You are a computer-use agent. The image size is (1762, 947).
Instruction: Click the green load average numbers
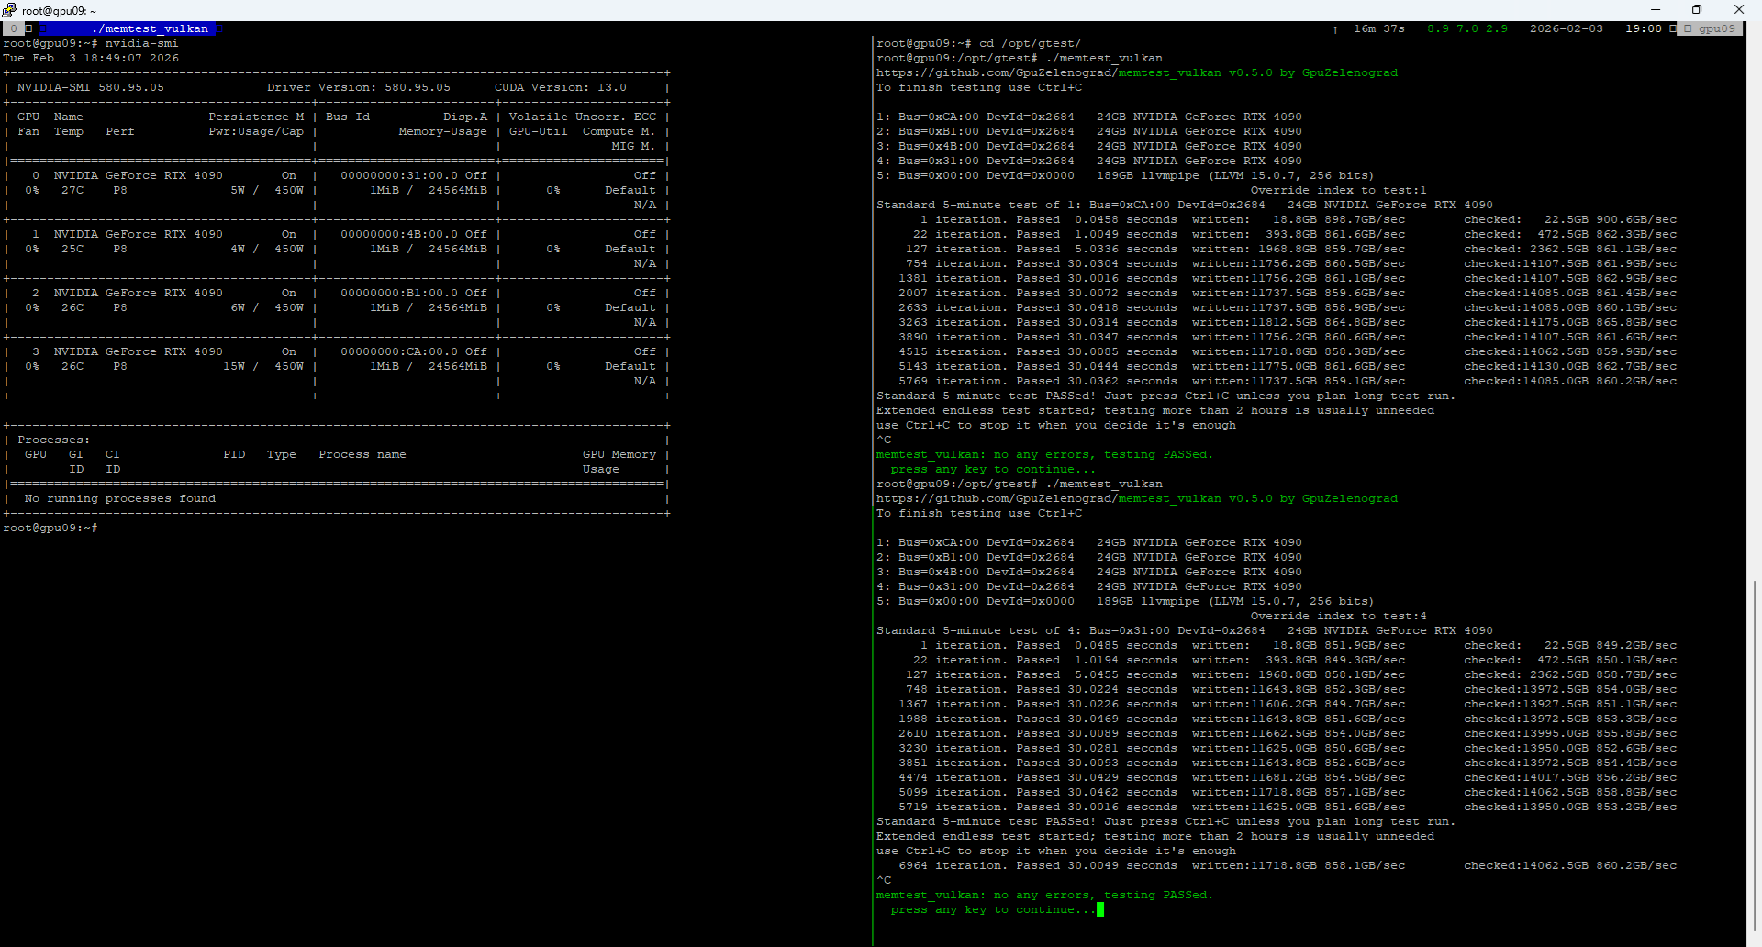pos(1466,28)
